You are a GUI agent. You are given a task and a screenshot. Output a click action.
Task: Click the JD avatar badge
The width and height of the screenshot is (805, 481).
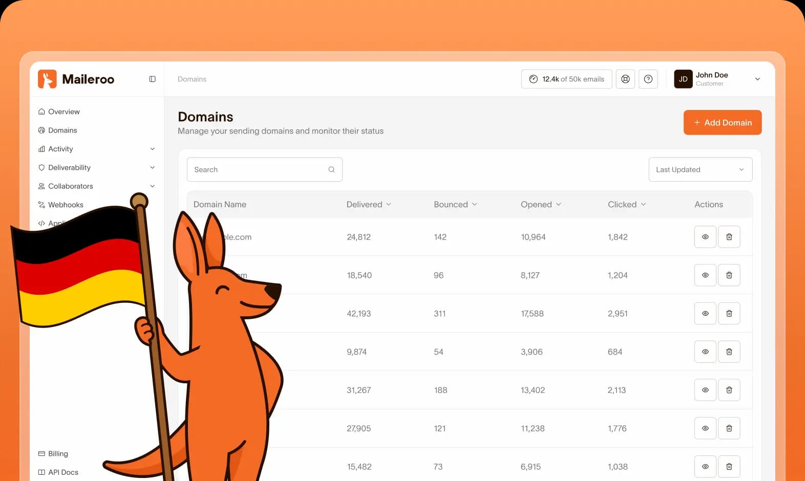pos(683,79)
